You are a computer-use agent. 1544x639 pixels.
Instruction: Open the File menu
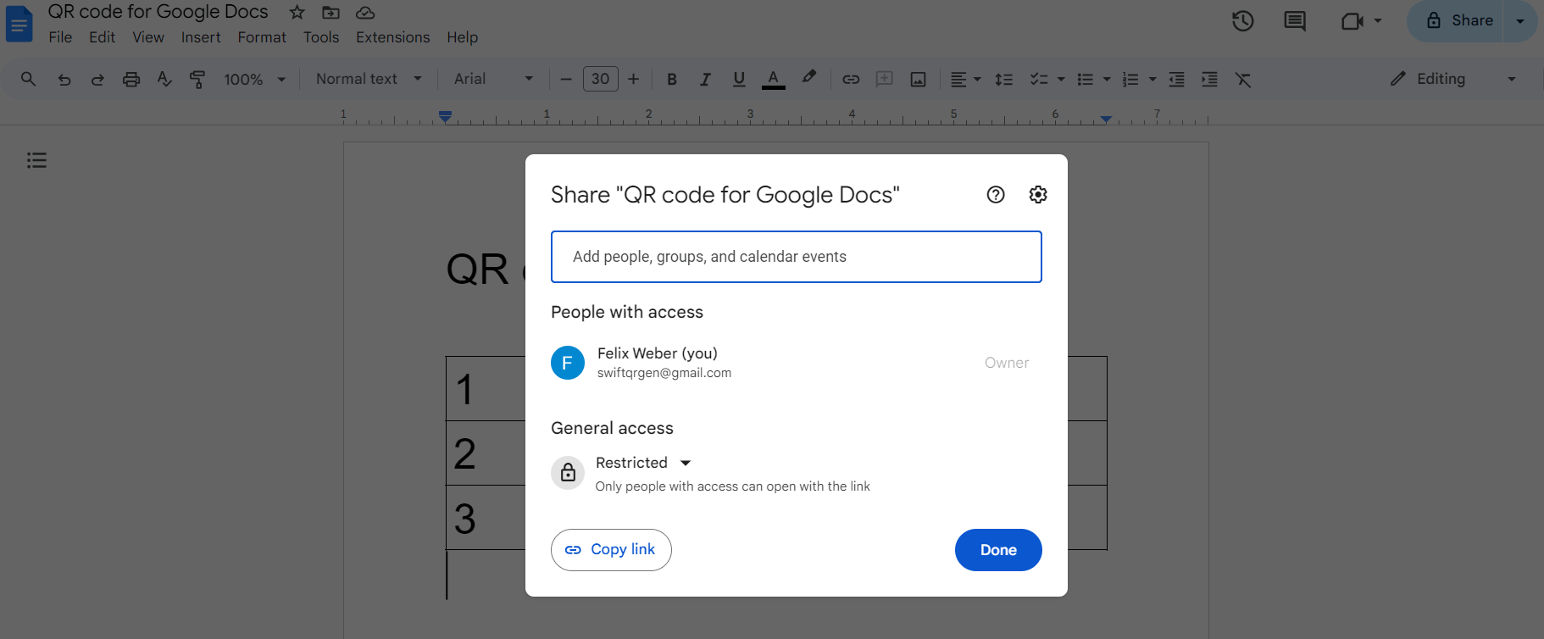click(x=60, y=37)
